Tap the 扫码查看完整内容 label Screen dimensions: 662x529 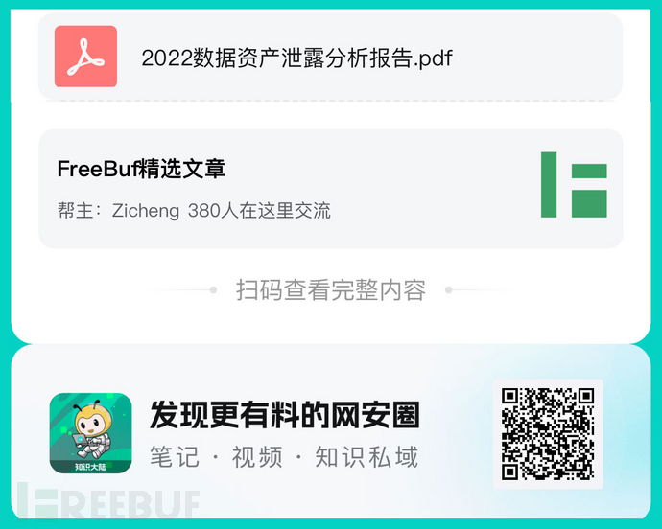[x=331, y=289]
